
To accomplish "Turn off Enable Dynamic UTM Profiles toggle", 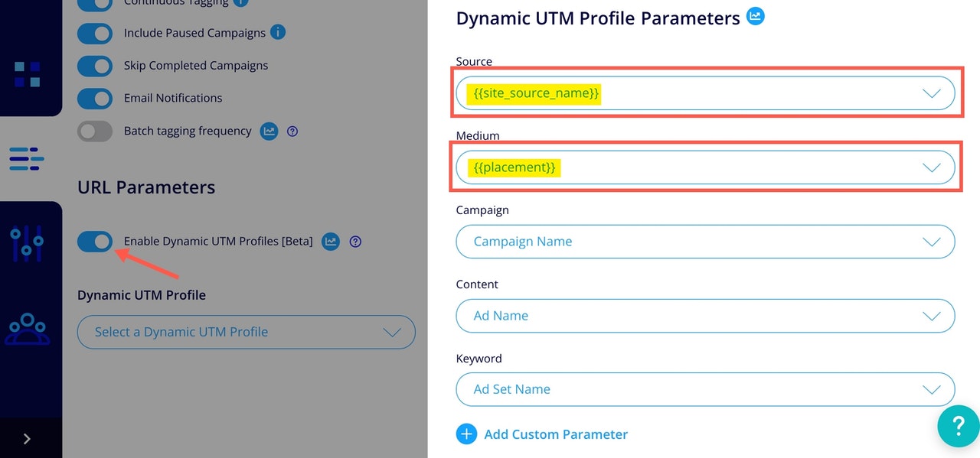I will pos(95,242).
